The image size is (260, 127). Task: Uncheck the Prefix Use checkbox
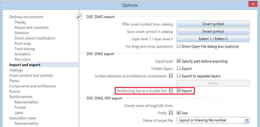tap(179, 113)
